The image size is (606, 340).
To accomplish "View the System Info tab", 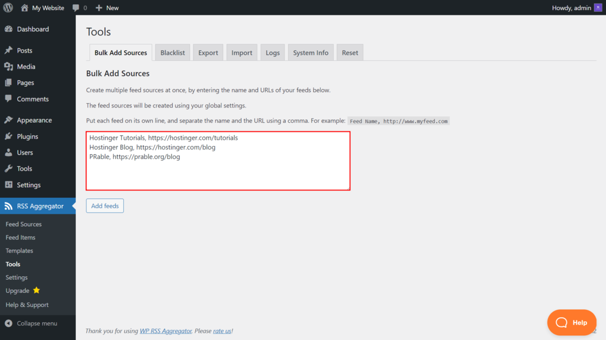I will coord(311,52).
